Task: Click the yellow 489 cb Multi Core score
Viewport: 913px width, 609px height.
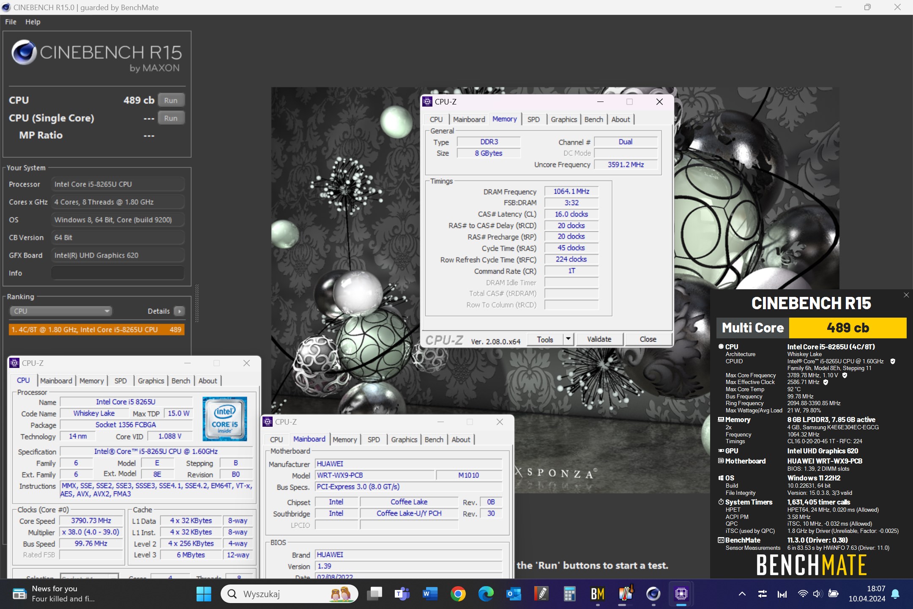Action: (x=847, y=328)
